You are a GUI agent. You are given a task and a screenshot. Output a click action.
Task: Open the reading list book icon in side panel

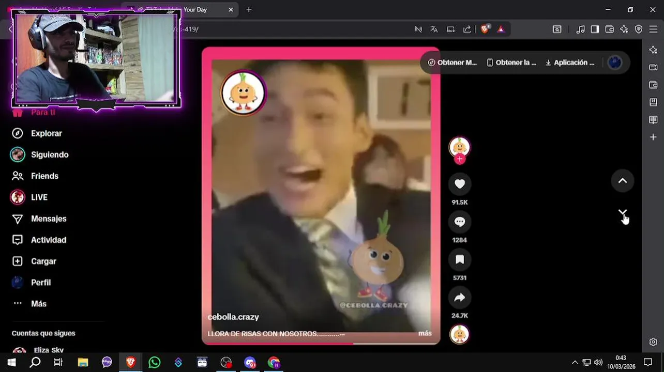point(653,120)
